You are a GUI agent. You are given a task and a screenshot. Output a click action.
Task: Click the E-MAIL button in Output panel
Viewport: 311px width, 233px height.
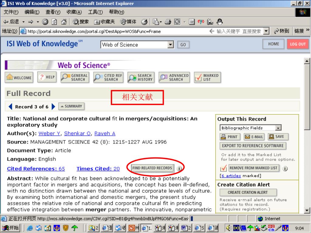point(254,137)
